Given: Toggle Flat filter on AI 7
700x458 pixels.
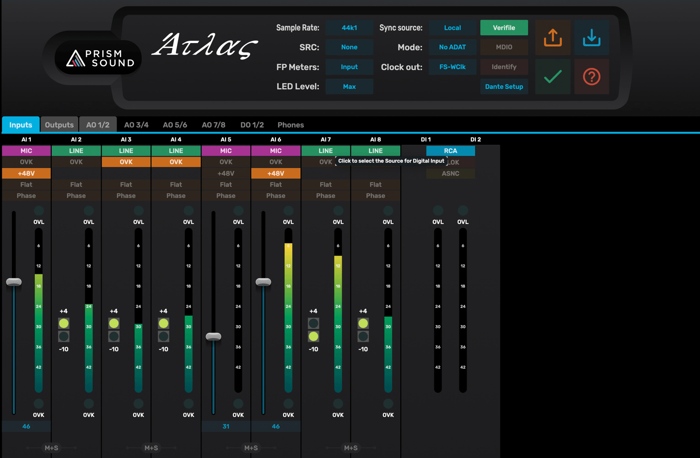Looking at the screenshot, I should [x=326, y=185].
